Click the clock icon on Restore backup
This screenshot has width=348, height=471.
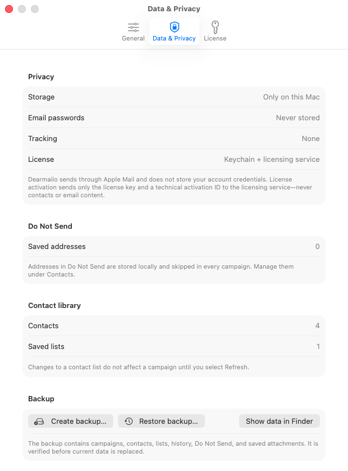click(x=129, y=422)
